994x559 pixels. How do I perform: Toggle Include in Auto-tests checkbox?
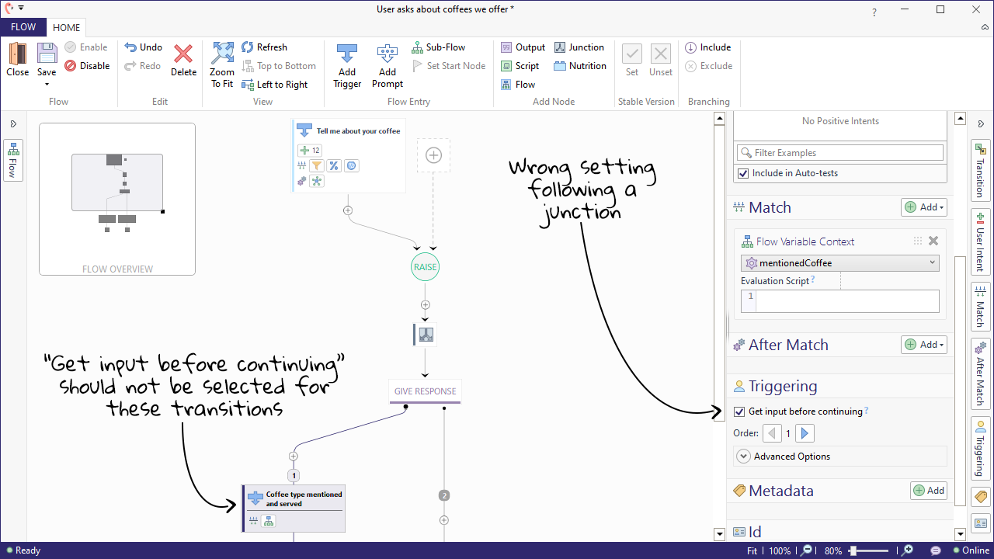(x=743, y=173)
